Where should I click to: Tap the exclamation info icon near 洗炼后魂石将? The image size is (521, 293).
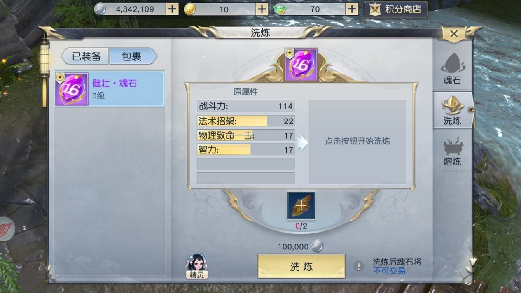(x=358, y=266)
